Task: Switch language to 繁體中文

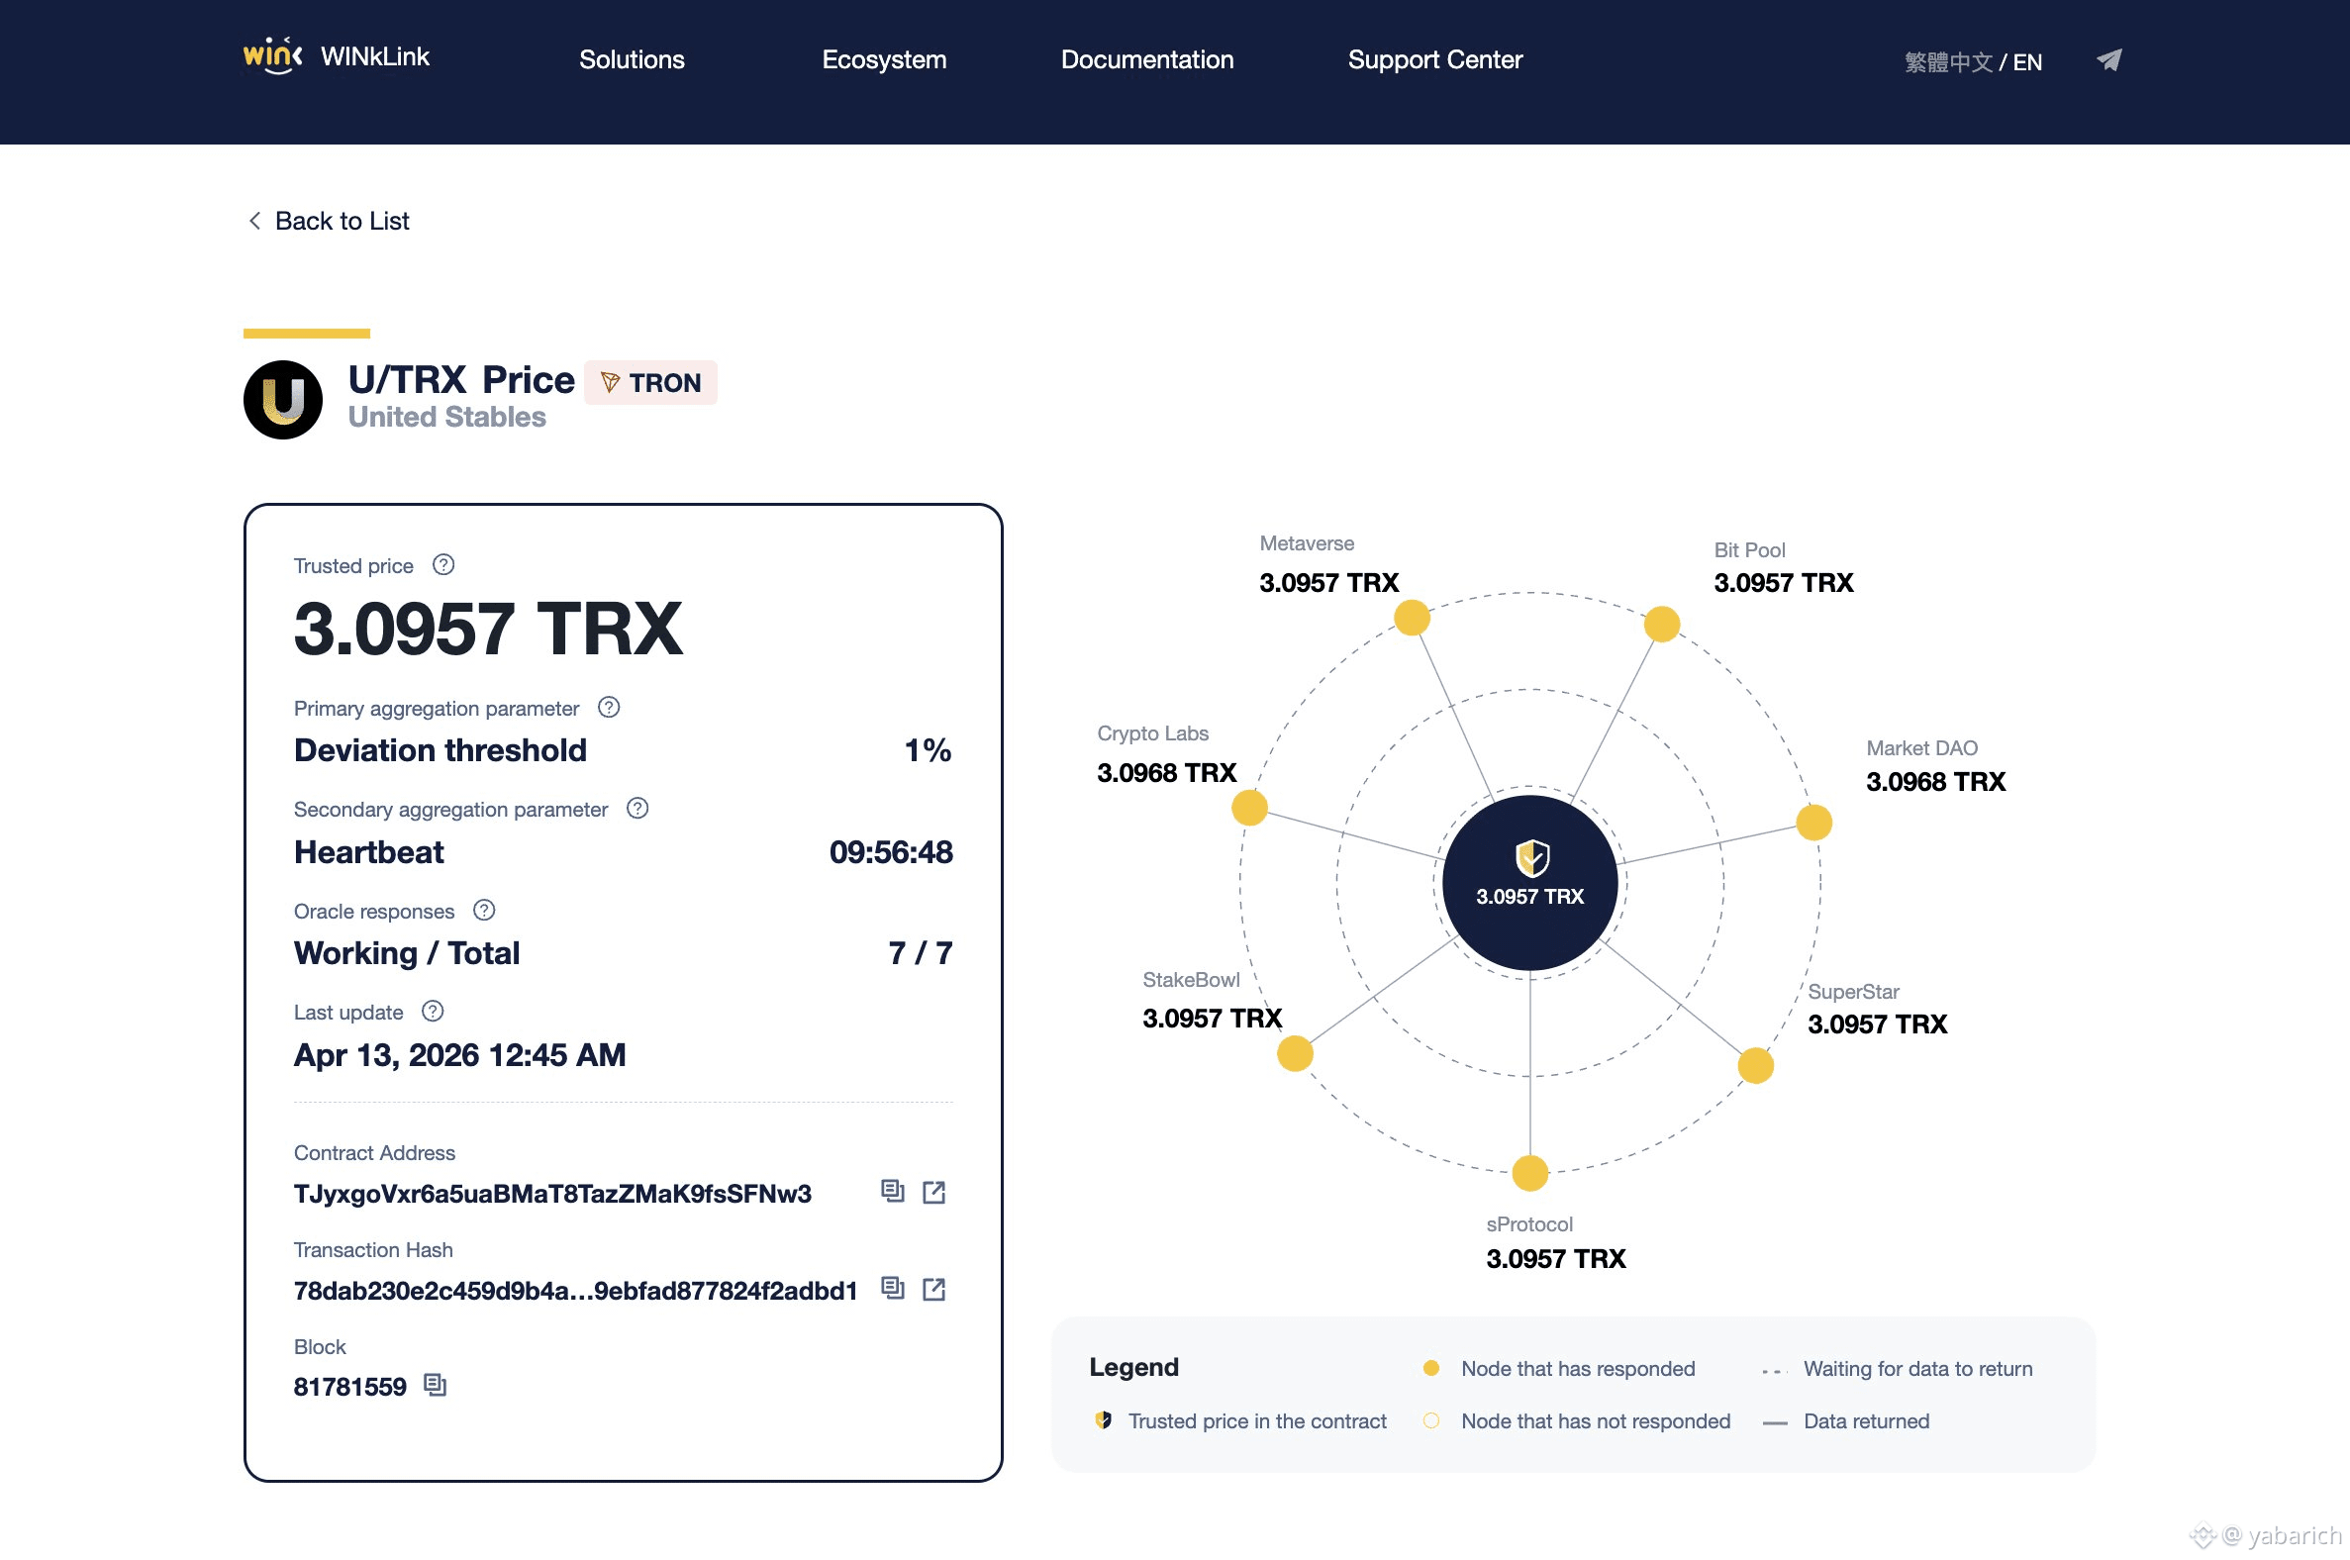Action: (1947, 62)
